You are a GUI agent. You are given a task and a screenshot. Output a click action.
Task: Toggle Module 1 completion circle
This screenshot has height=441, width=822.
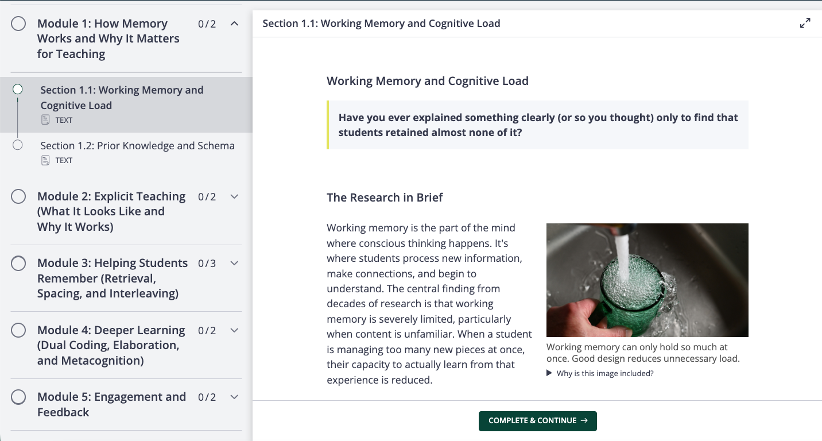coord(18,24)
